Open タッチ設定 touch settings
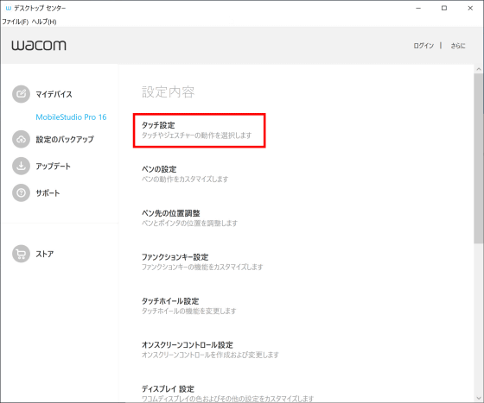The width and height of the screenshot is (484, 403). [199, 130]
